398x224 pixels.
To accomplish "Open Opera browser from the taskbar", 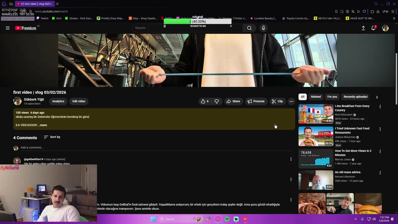I will pyautogui.click(x=218, y=219).
